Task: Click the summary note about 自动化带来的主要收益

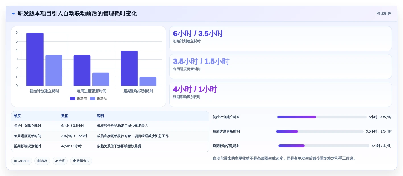Action: pos(285,158)
